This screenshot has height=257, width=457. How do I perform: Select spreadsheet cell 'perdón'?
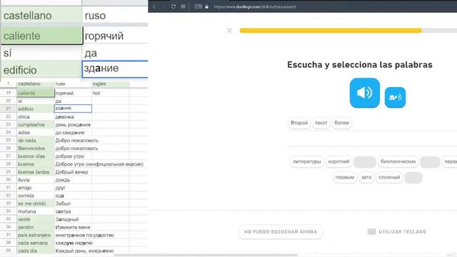[x=36, y=227]
